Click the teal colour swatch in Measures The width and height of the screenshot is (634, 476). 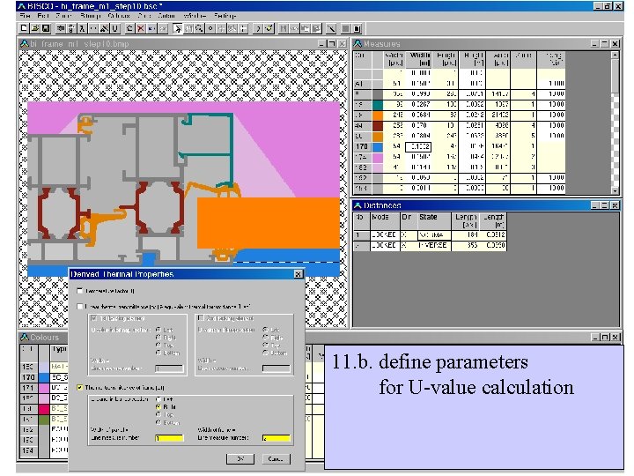point(377,104)
